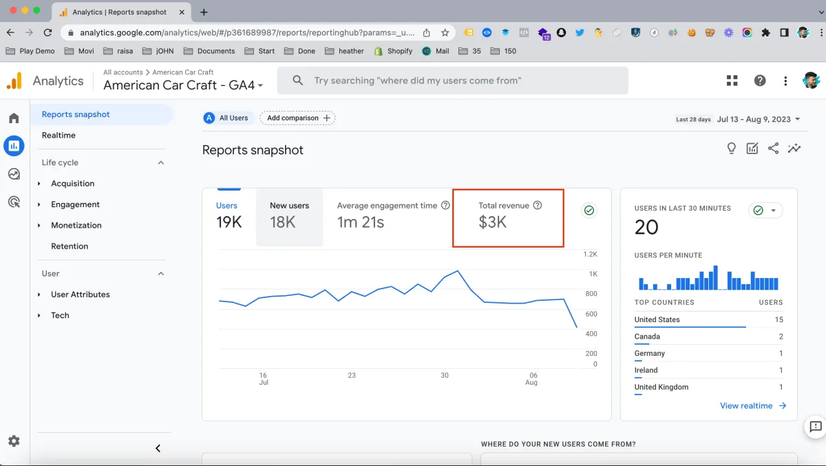
Task: Open Retention in the sidebar
Action: tap(70, 246)
